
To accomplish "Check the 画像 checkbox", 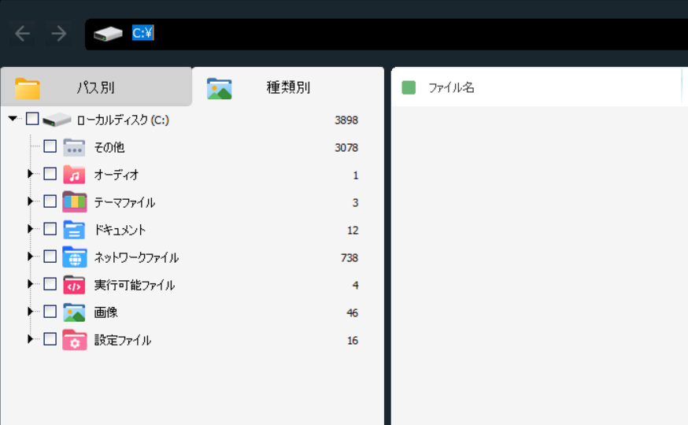I will point(50,312).
